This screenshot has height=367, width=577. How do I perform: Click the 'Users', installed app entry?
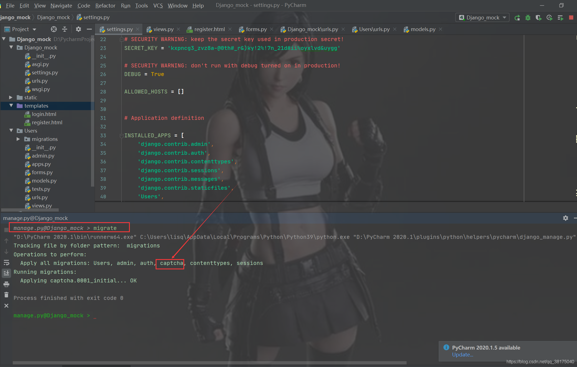(151, 197)
